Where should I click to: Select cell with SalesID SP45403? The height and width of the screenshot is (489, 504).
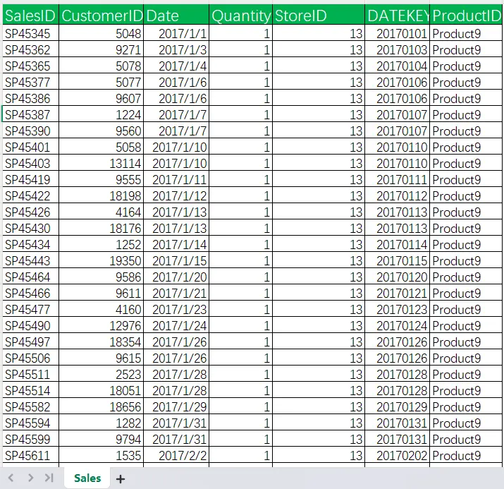[30, 162]
